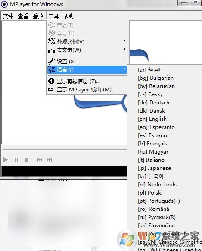
Task: Open the 查看 menu
Action: [x=23, y=16]
